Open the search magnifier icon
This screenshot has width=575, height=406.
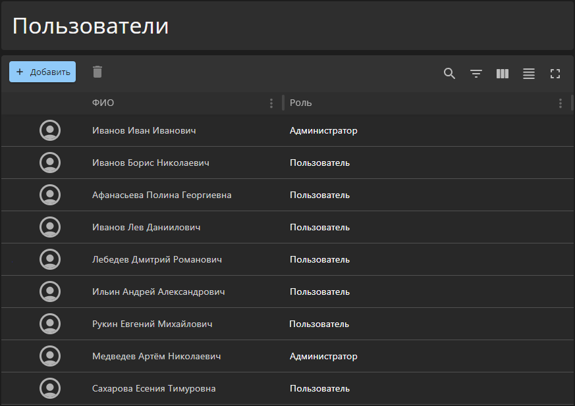coord(449,74)
